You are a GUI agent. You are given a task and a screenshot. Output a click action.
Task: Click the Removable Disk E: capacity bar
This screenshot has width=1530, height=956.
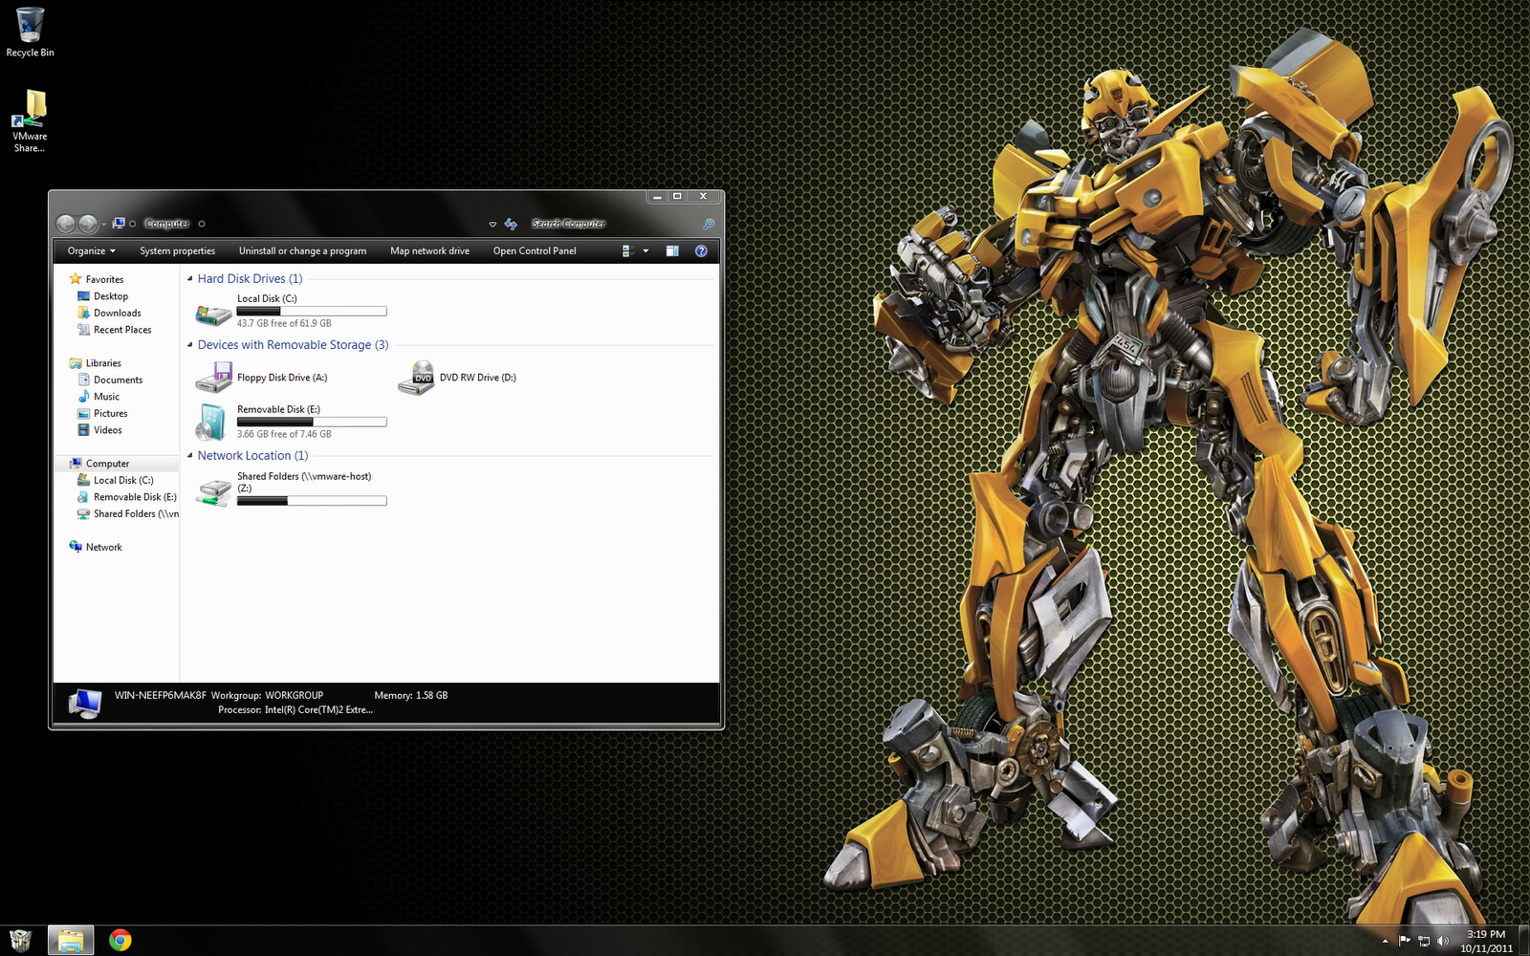click(x=312, y=422)
